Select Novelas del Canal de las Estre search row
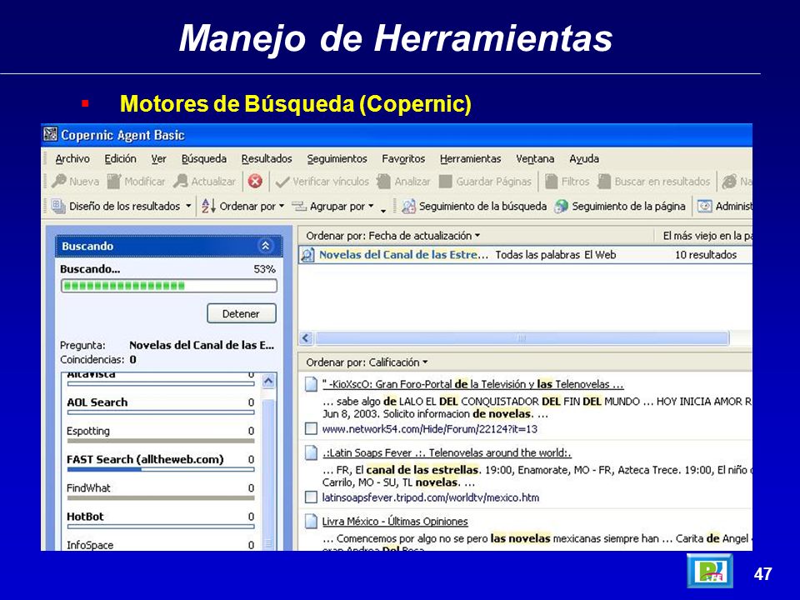The height and width of the screenshot is (600, 800). click(x=524, y=255)
